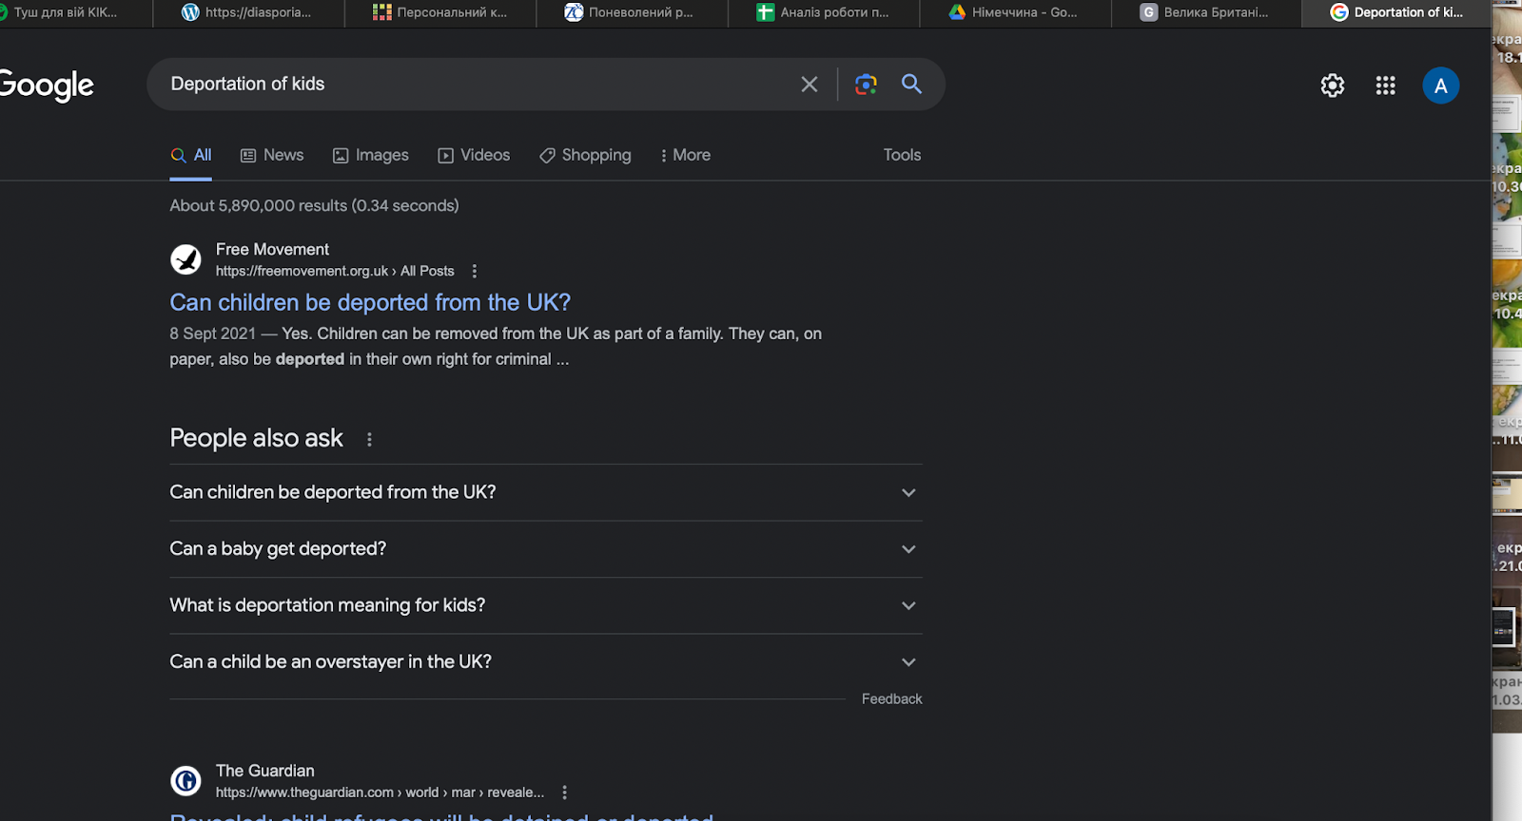Open options menu for The Guardian result

click(x=565, y=792)
